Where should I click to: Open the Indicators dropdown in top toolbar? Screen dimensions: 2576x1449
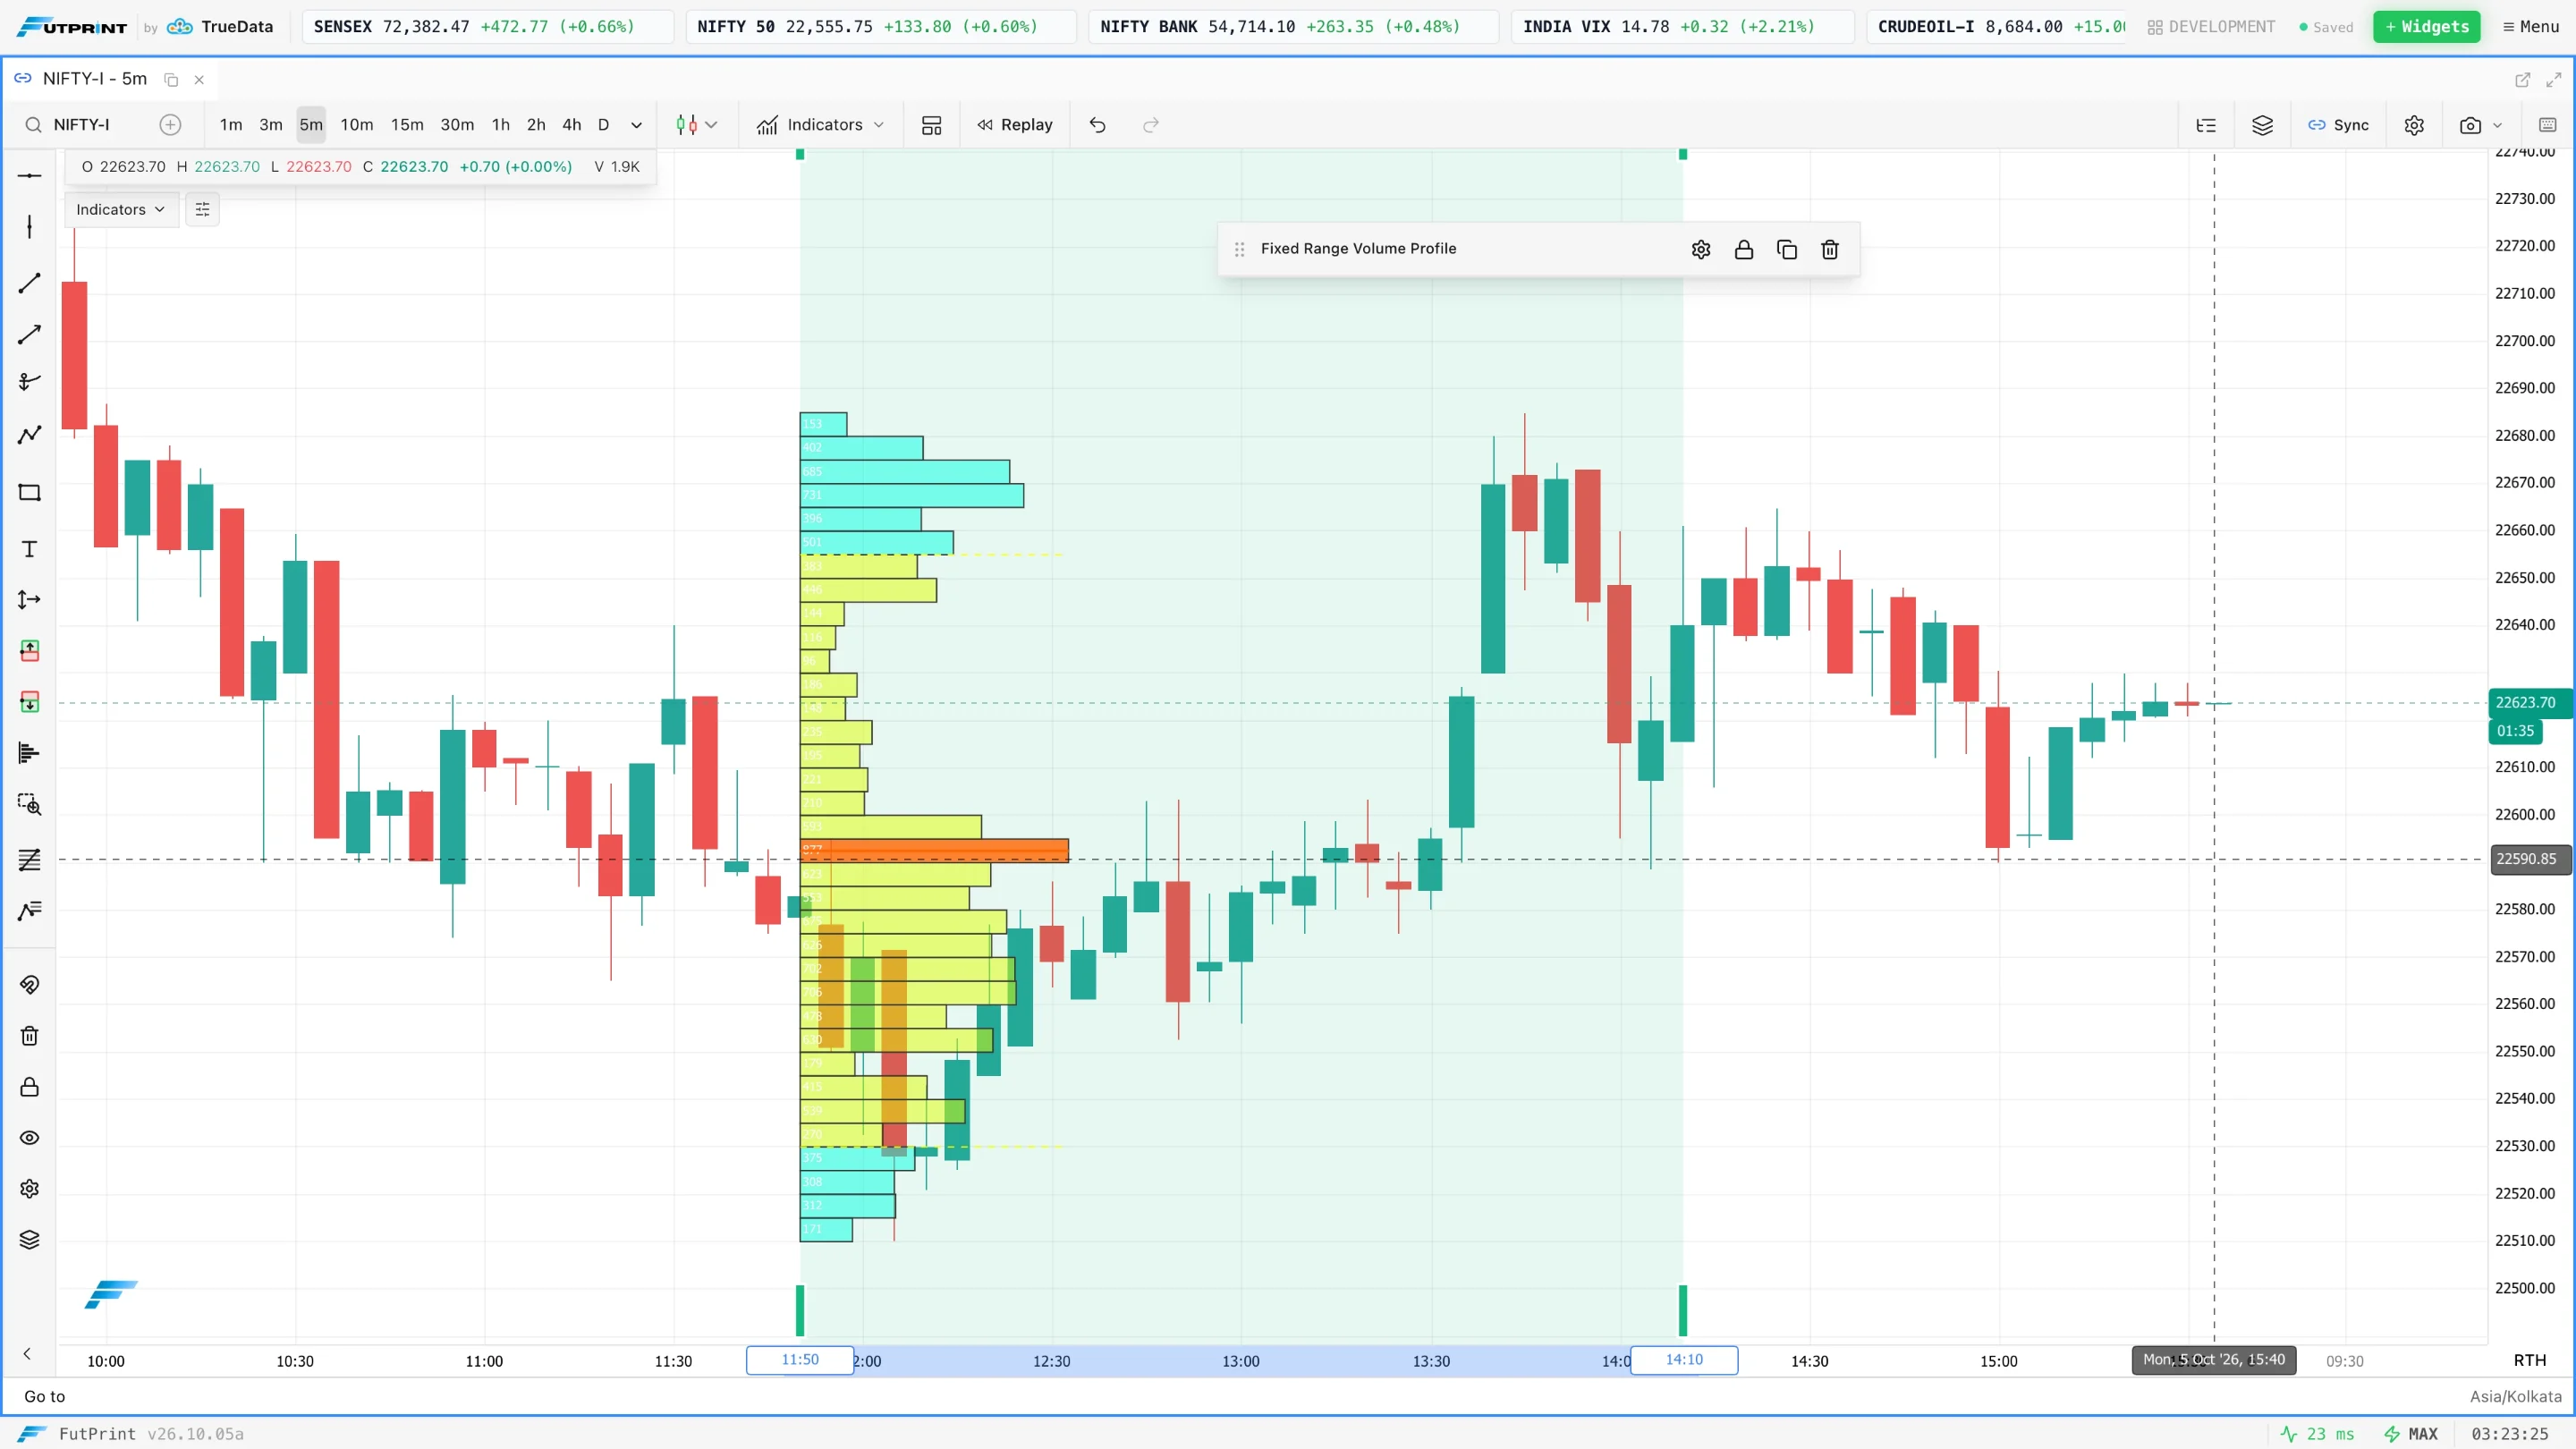pyautogui.click(x=821, y=125)
